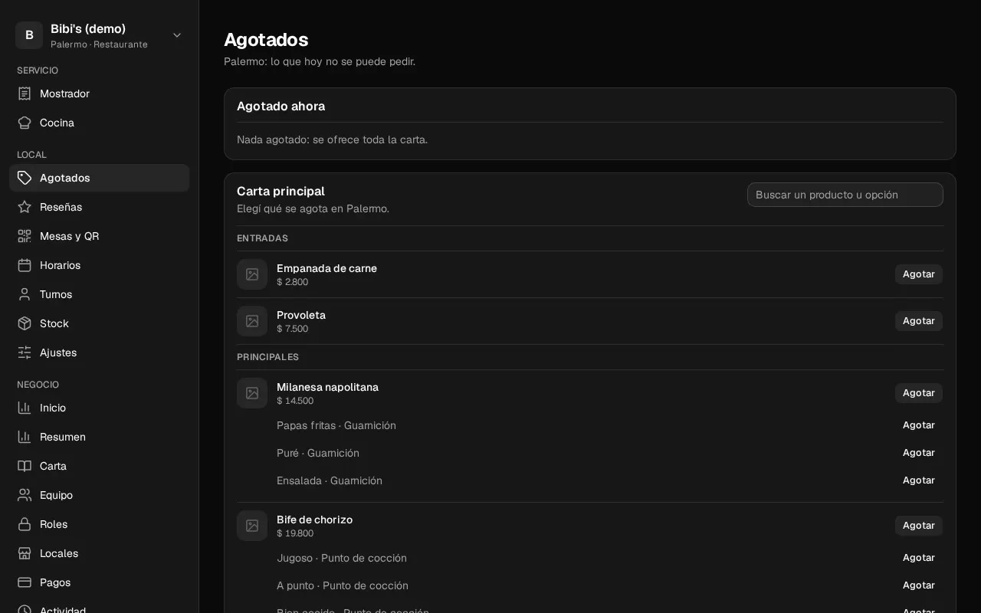Screen dimensions: 981x613
Task: Agotar the Papas fritas guarnición option
Action: click(919, 425)
